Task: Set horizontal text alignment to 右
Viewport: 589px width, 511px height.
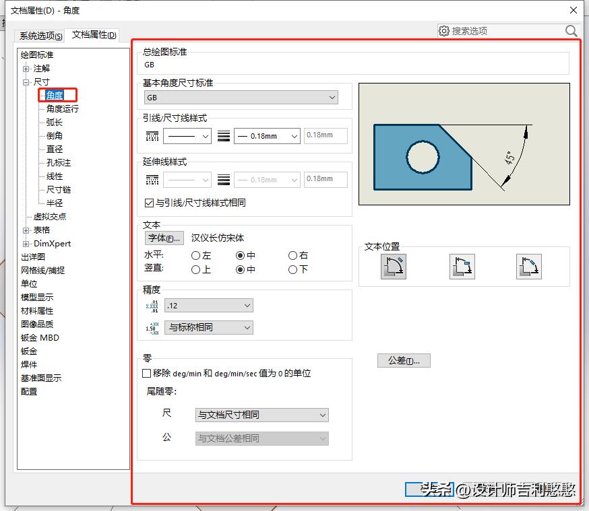Action: pos(291,255)
